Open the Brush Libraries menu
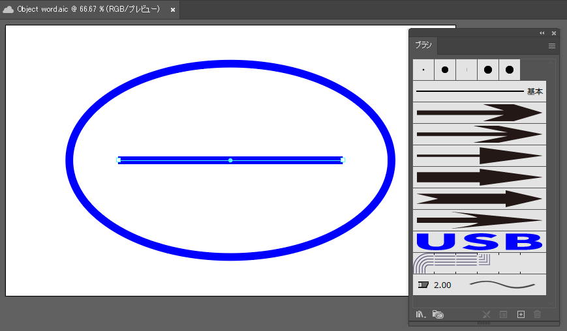This screenshot has width=567, height=331. tap(420, 315)
